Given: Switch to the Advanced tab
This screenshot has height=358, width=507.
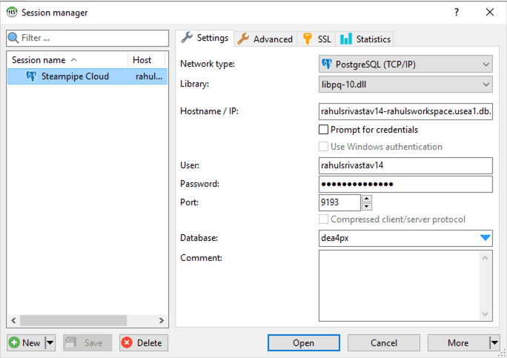Looking at the screenshot, I should click(x=265, y=39).
